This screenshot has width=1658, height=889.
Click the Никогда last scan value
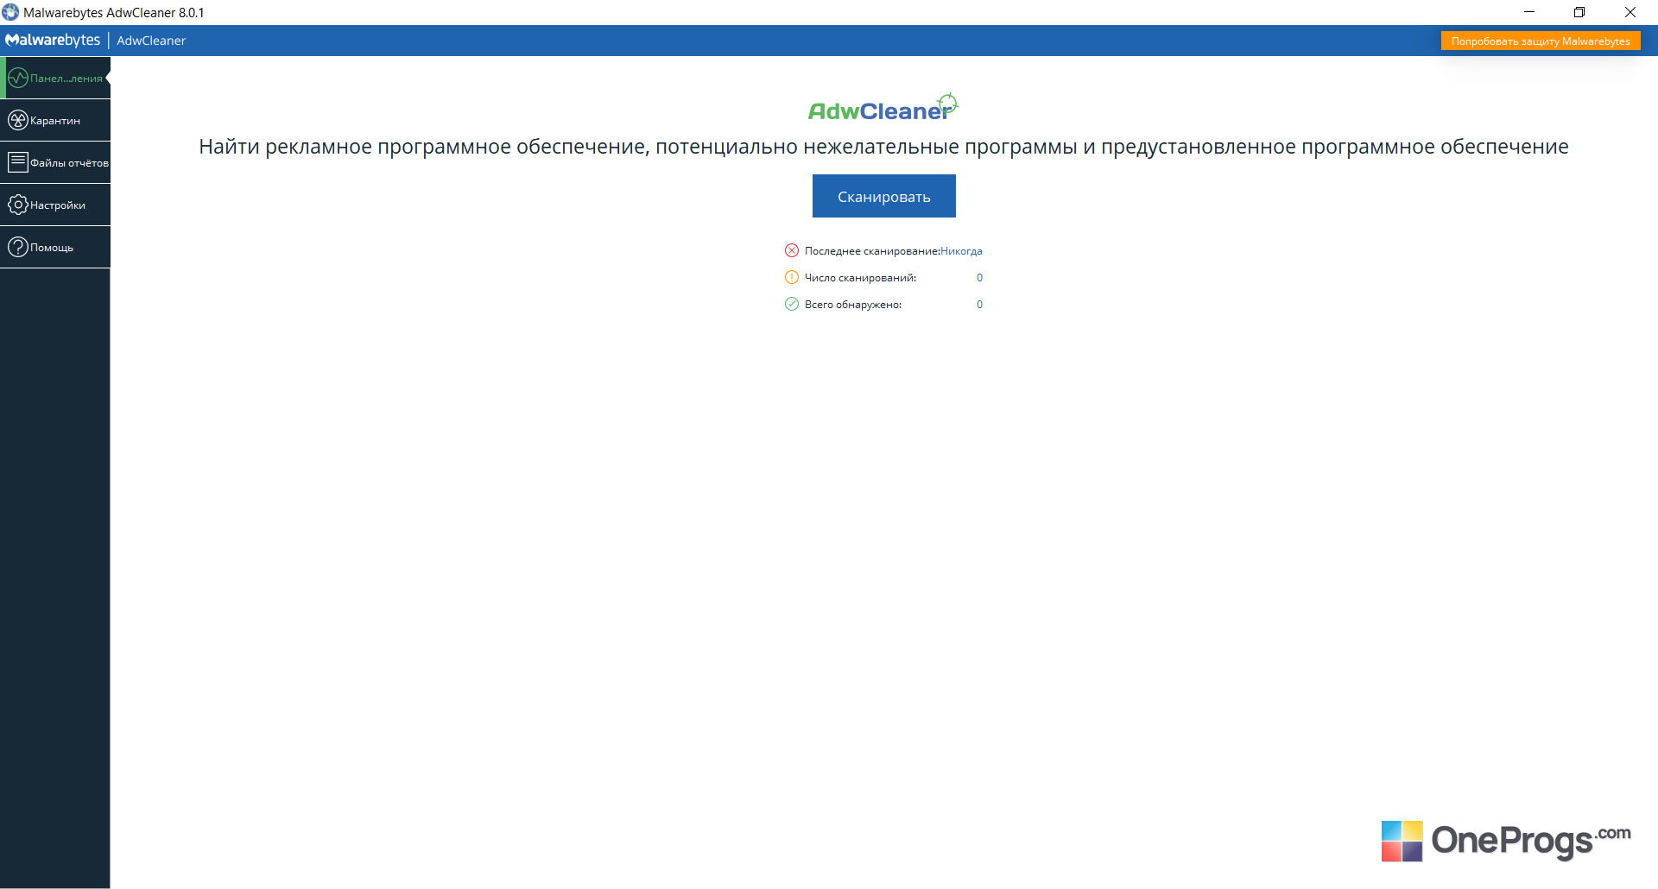pyautogui.click(x=961, y=251)
